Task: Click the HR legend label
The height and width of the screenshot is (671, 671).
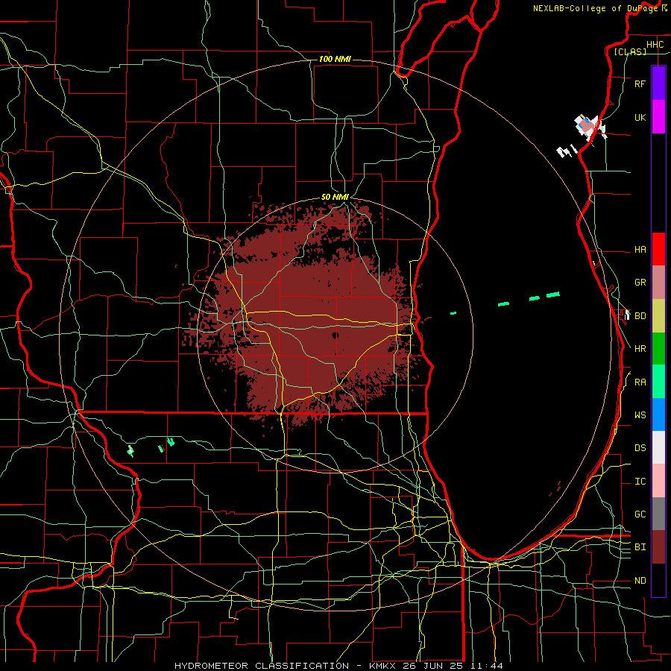Action: (640, 349)
